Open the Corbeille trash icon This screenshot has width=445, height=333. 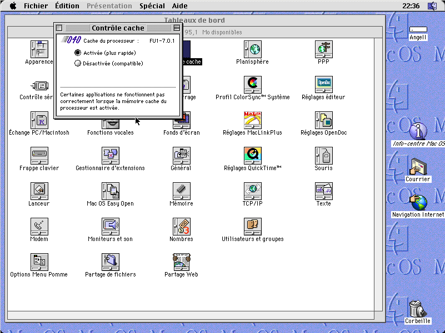tap(417, 308)
